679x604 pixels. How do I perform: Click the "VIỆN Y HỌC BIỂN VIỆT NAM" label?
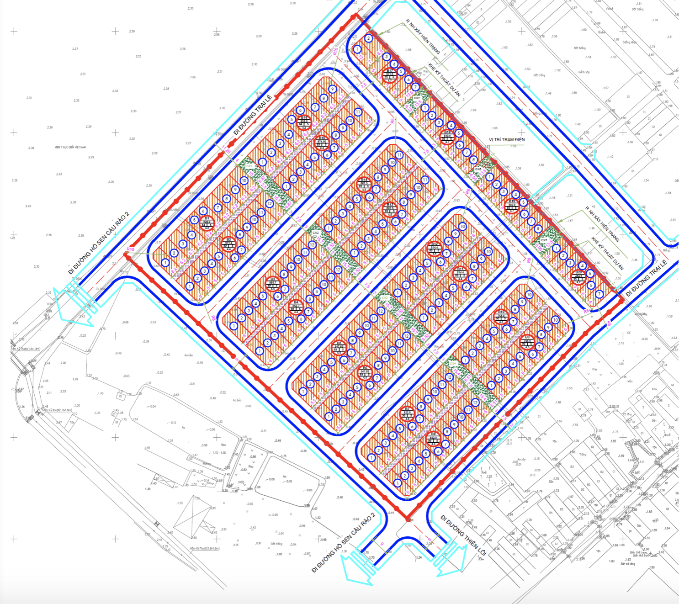(x=70, y=147)
